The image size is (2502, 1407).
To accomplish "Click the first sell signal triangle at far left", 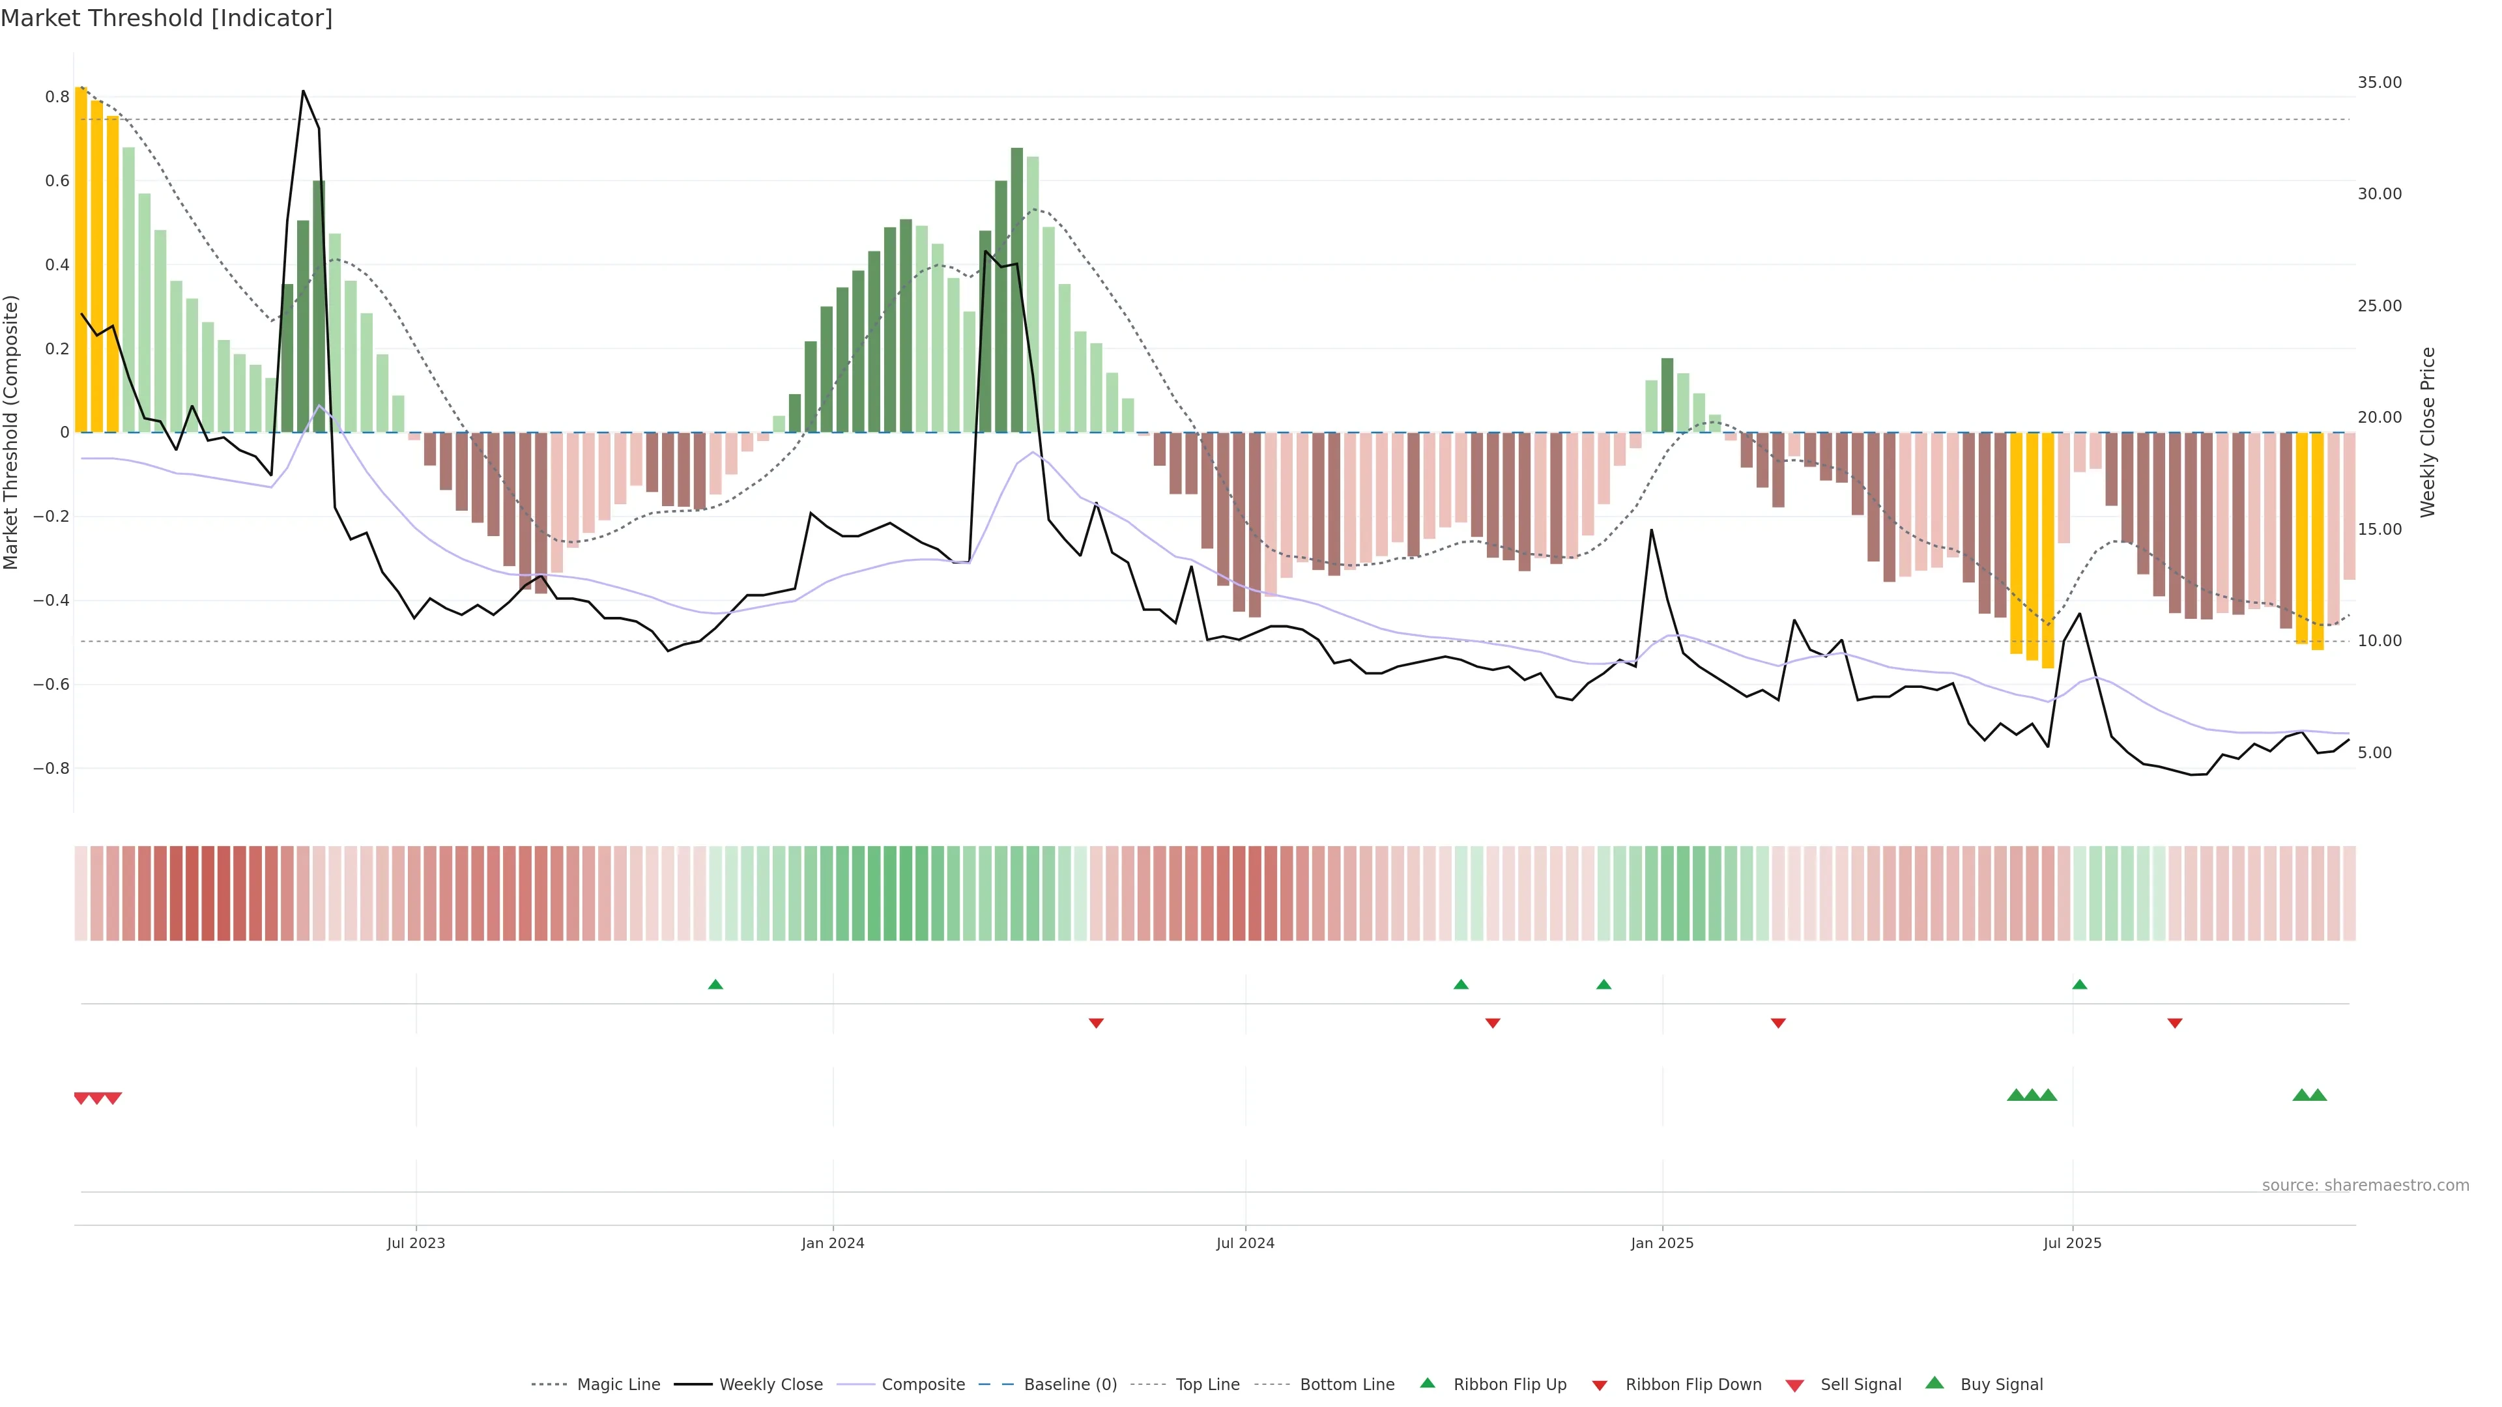I will point(81,1098).
